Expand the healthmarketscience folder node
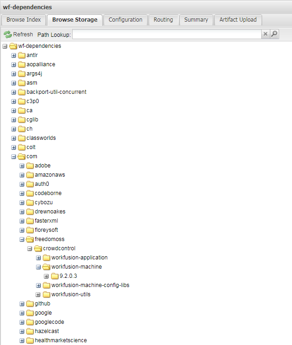The height and width of the screenshot is (345, 292). coord(22,341)
